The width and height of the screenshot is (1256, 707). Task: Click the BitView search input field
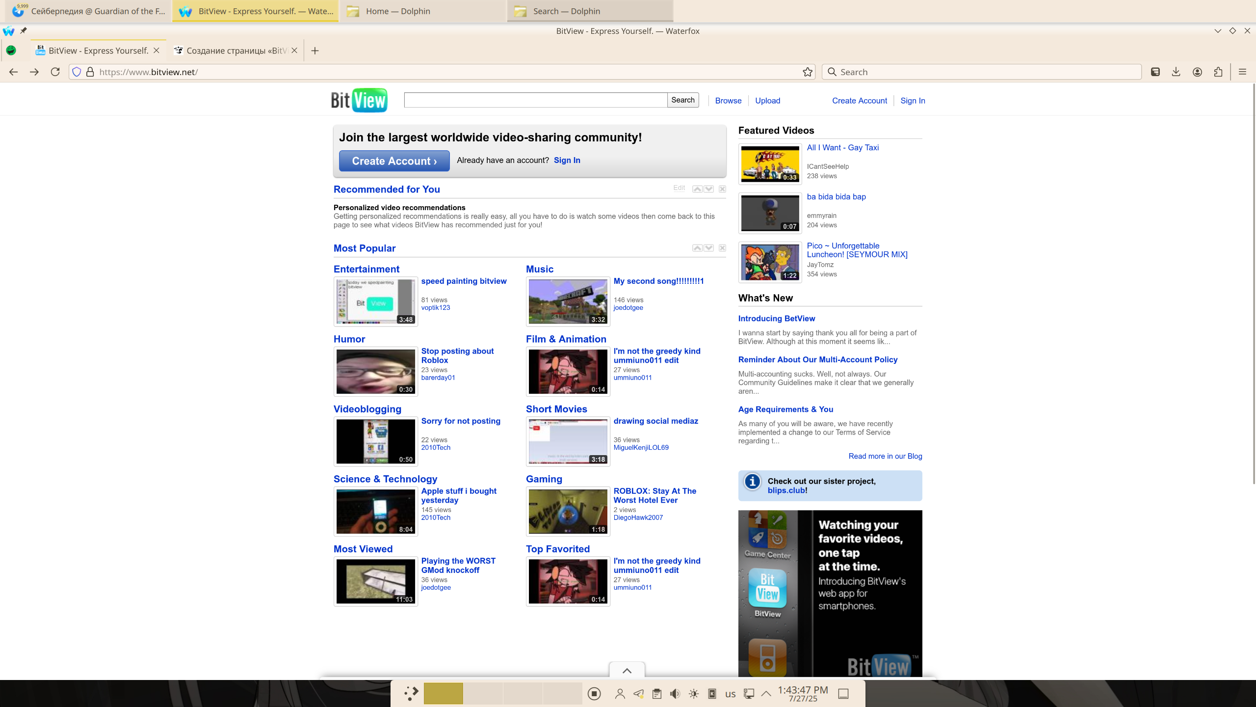535,100
